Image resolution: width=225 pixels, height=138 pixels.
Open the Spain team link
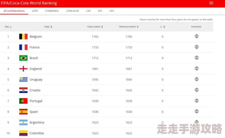pos(34,112)
